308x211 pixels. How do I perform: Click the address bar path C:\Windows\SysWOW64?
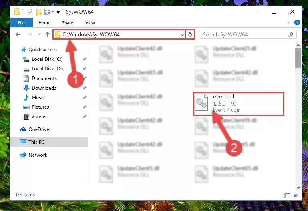pyautogui.click(x=91, y=34)
